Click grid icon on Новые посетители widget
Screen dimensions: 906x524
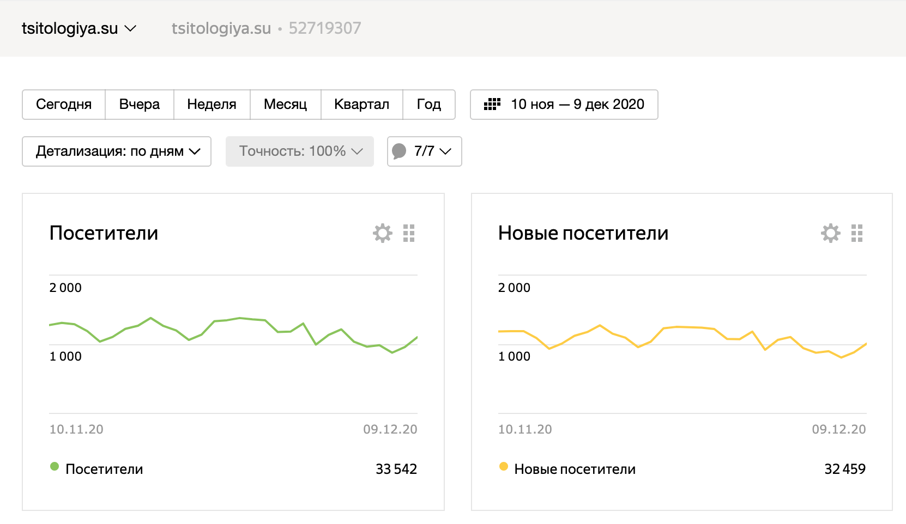coord(857,233)
